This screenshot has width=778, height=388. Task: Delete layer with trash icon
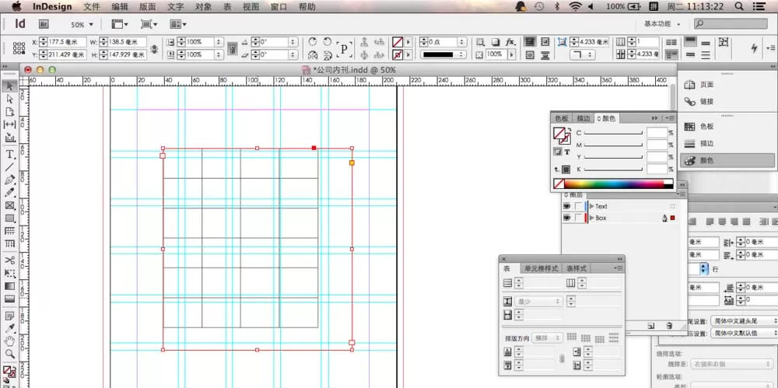tap(669, 326)
